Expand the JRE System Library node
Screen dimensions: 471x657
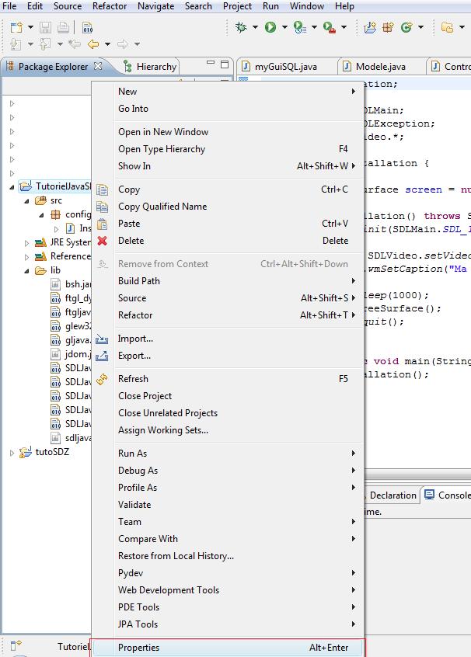pyautogui.click(x=26, y=243)
